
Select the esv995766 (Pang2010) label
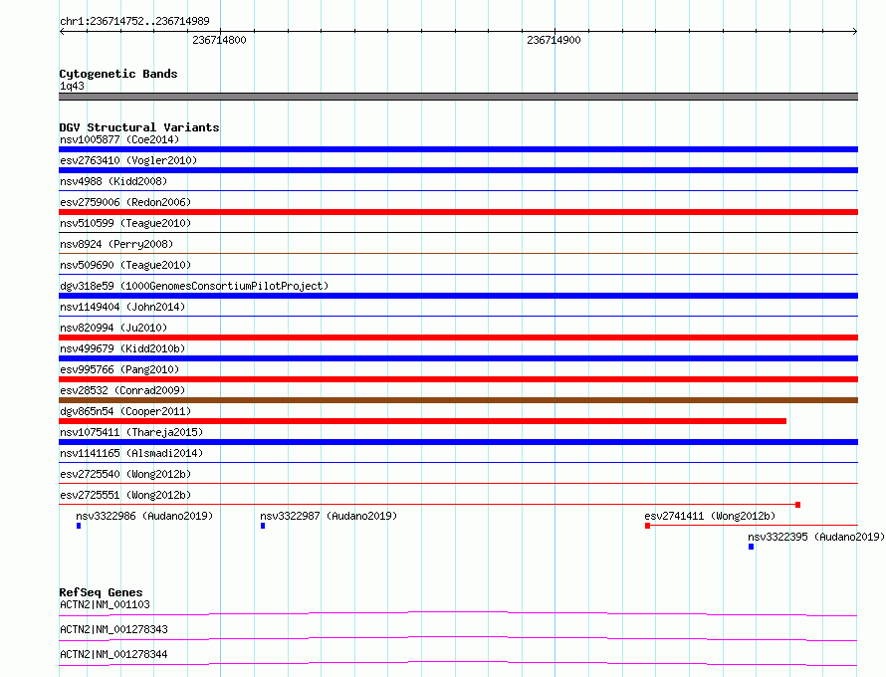(x=119, y=369)
